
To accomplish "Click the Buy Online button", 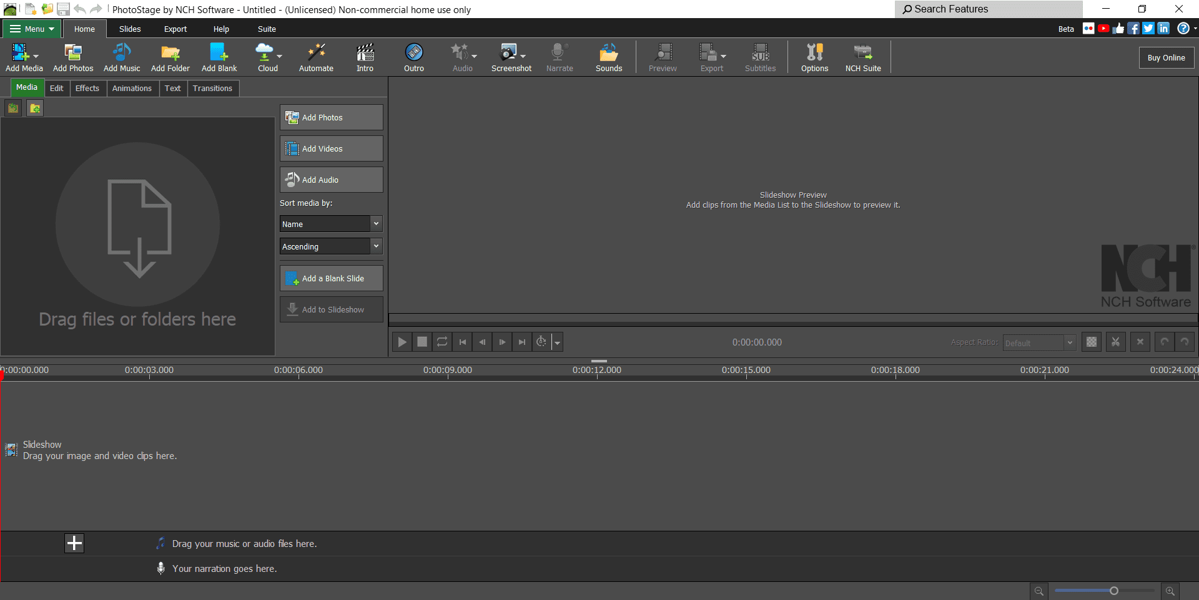I will 1166,57.
